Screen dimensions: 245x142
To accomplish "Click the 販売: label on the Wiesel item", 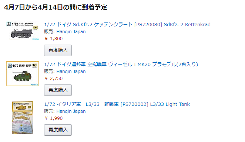I will (x=49, y=72).
